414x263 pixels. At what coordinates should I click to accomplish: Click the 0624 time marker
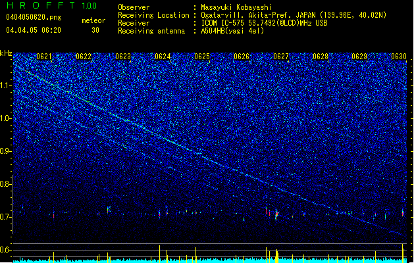coord(163,57)
